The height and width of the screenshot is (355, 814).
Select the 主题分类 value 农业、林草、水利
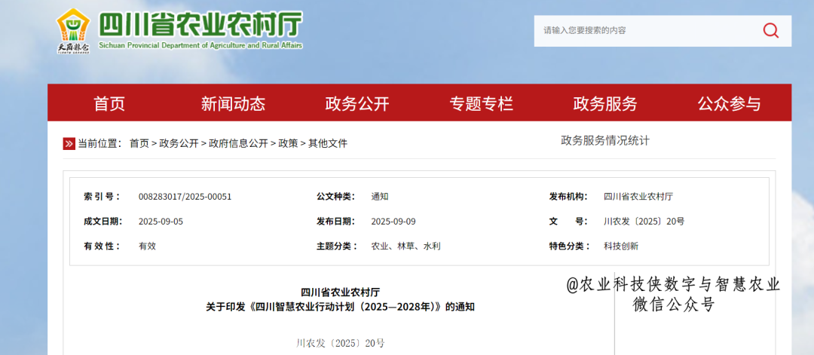coord(406,246)
